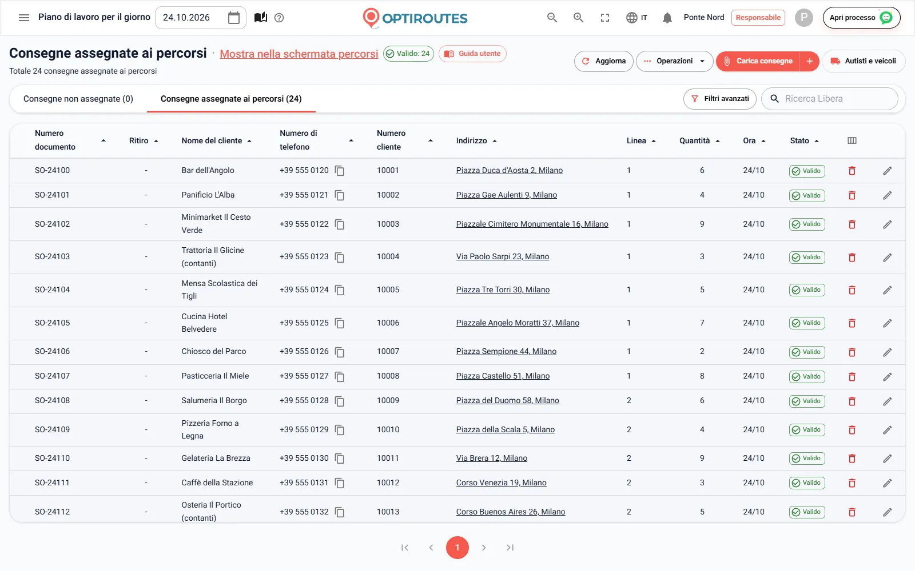Click Carica consegne button
This screenshot has width=915, height=571.
[x=758, y=61]
